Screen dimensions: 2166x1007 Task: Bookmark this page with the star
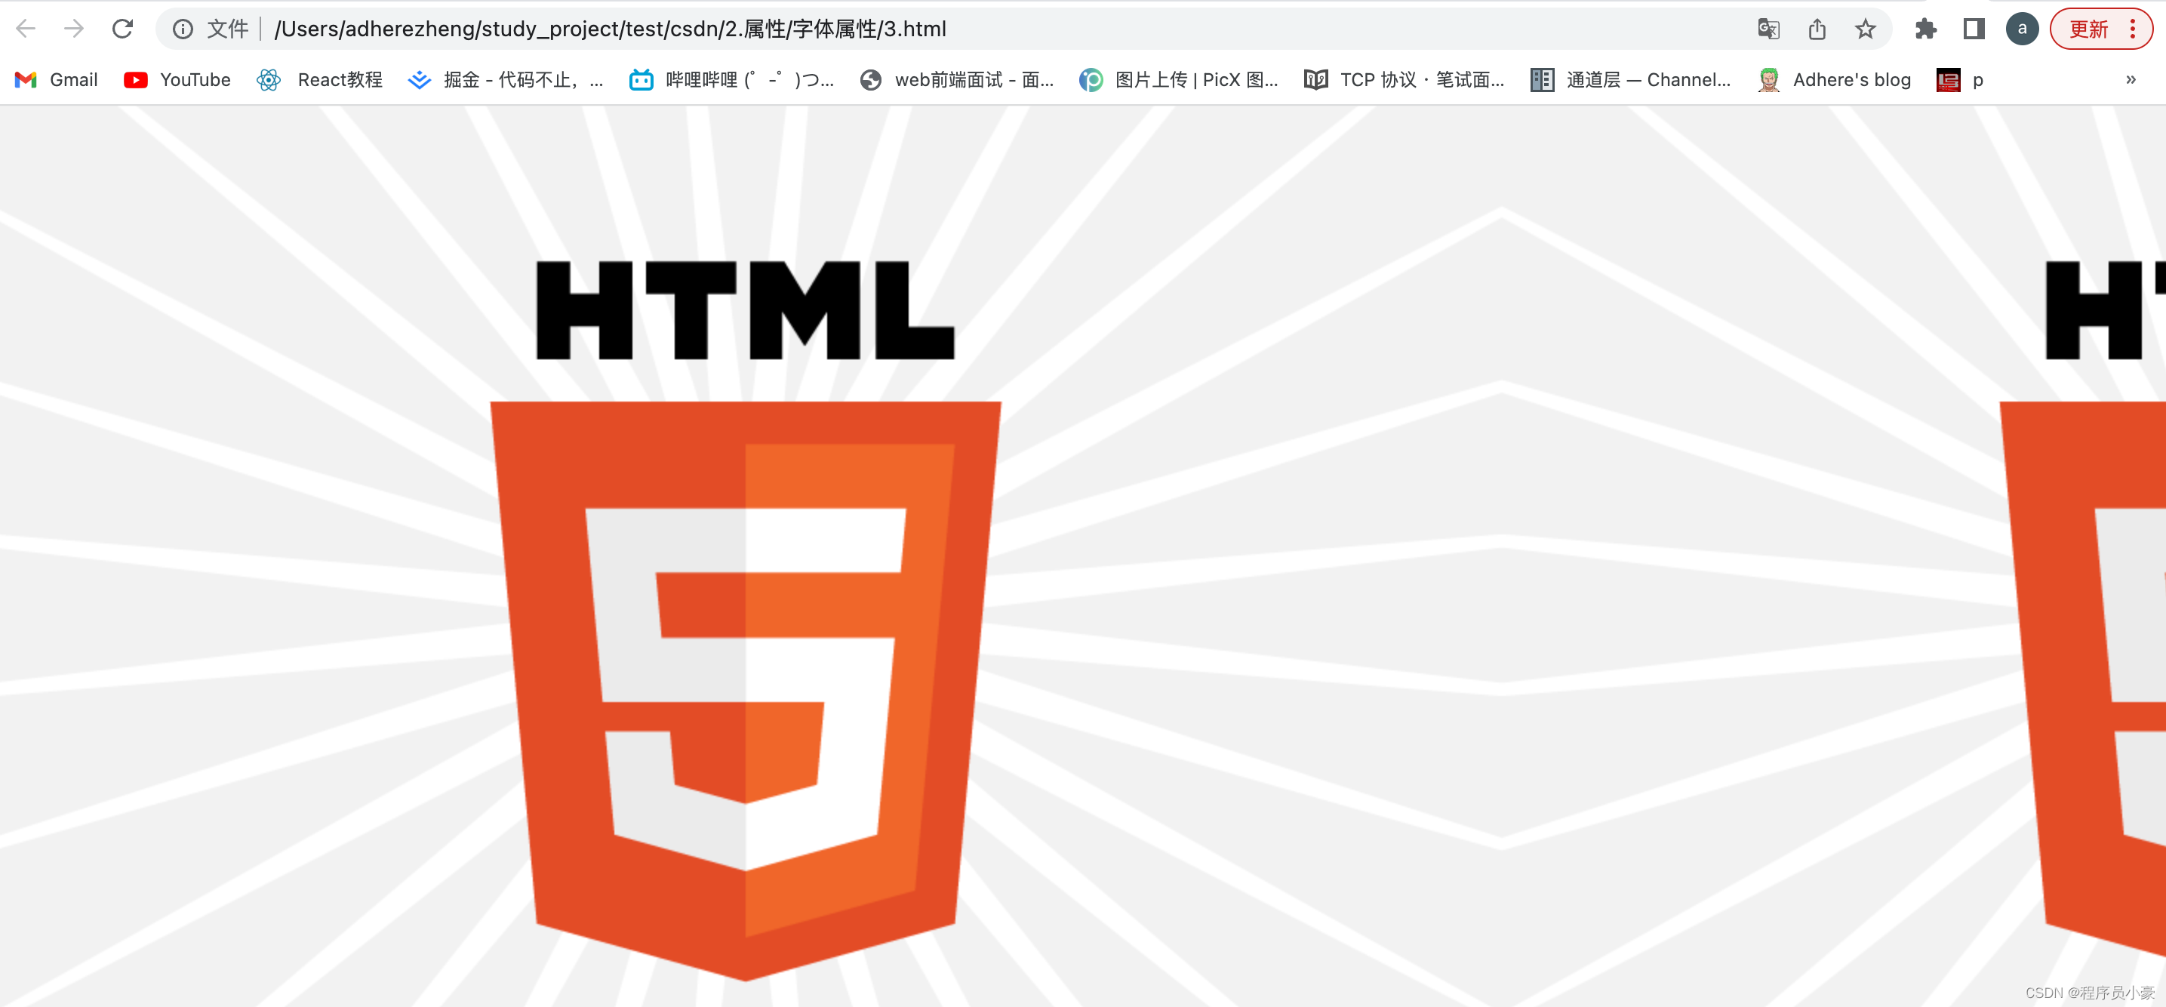click(x=1865, y=29)
